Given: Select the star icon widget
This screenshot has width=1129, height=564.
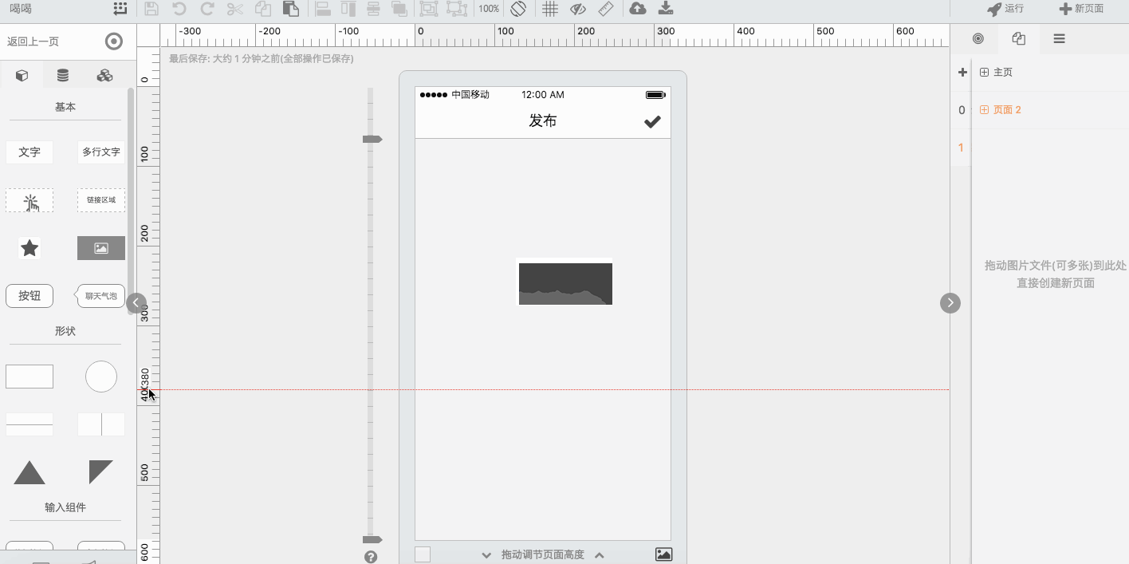Looking at the screenshot, I should (x=30, y=248).
